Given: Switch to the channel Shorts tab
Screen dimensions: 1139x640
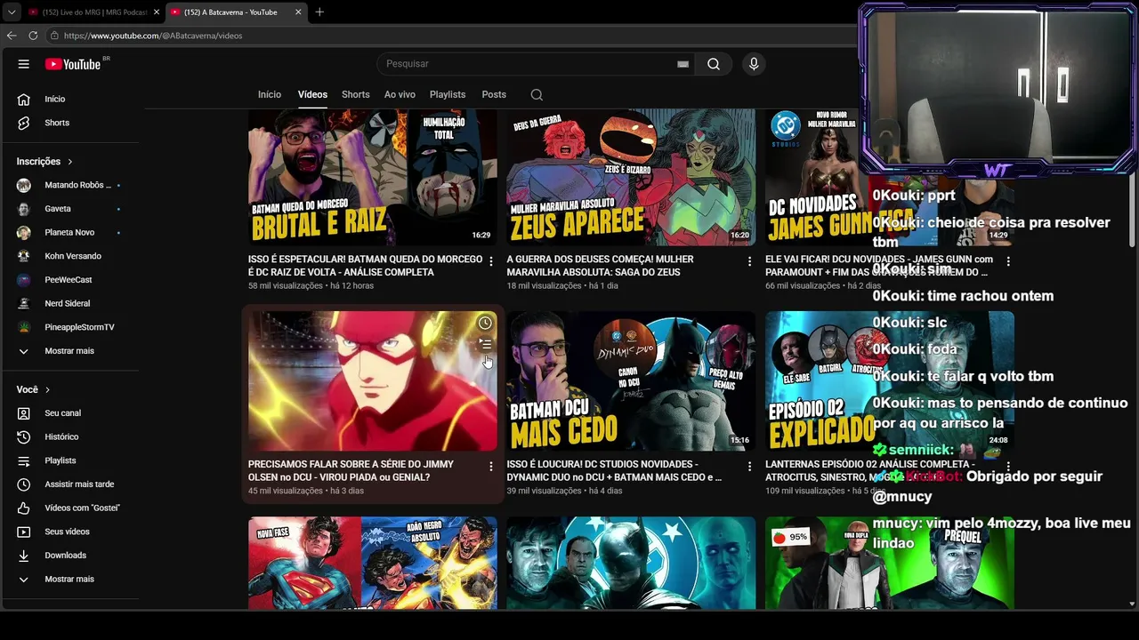Looking at the screenshot, I should (356, 94).
